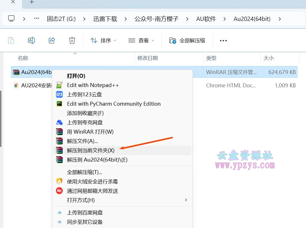Image resolution: width=306 pixels, height=228 pixels.
Task: Click 上传到夸克网盘 menu item
Action: [85, 122]
